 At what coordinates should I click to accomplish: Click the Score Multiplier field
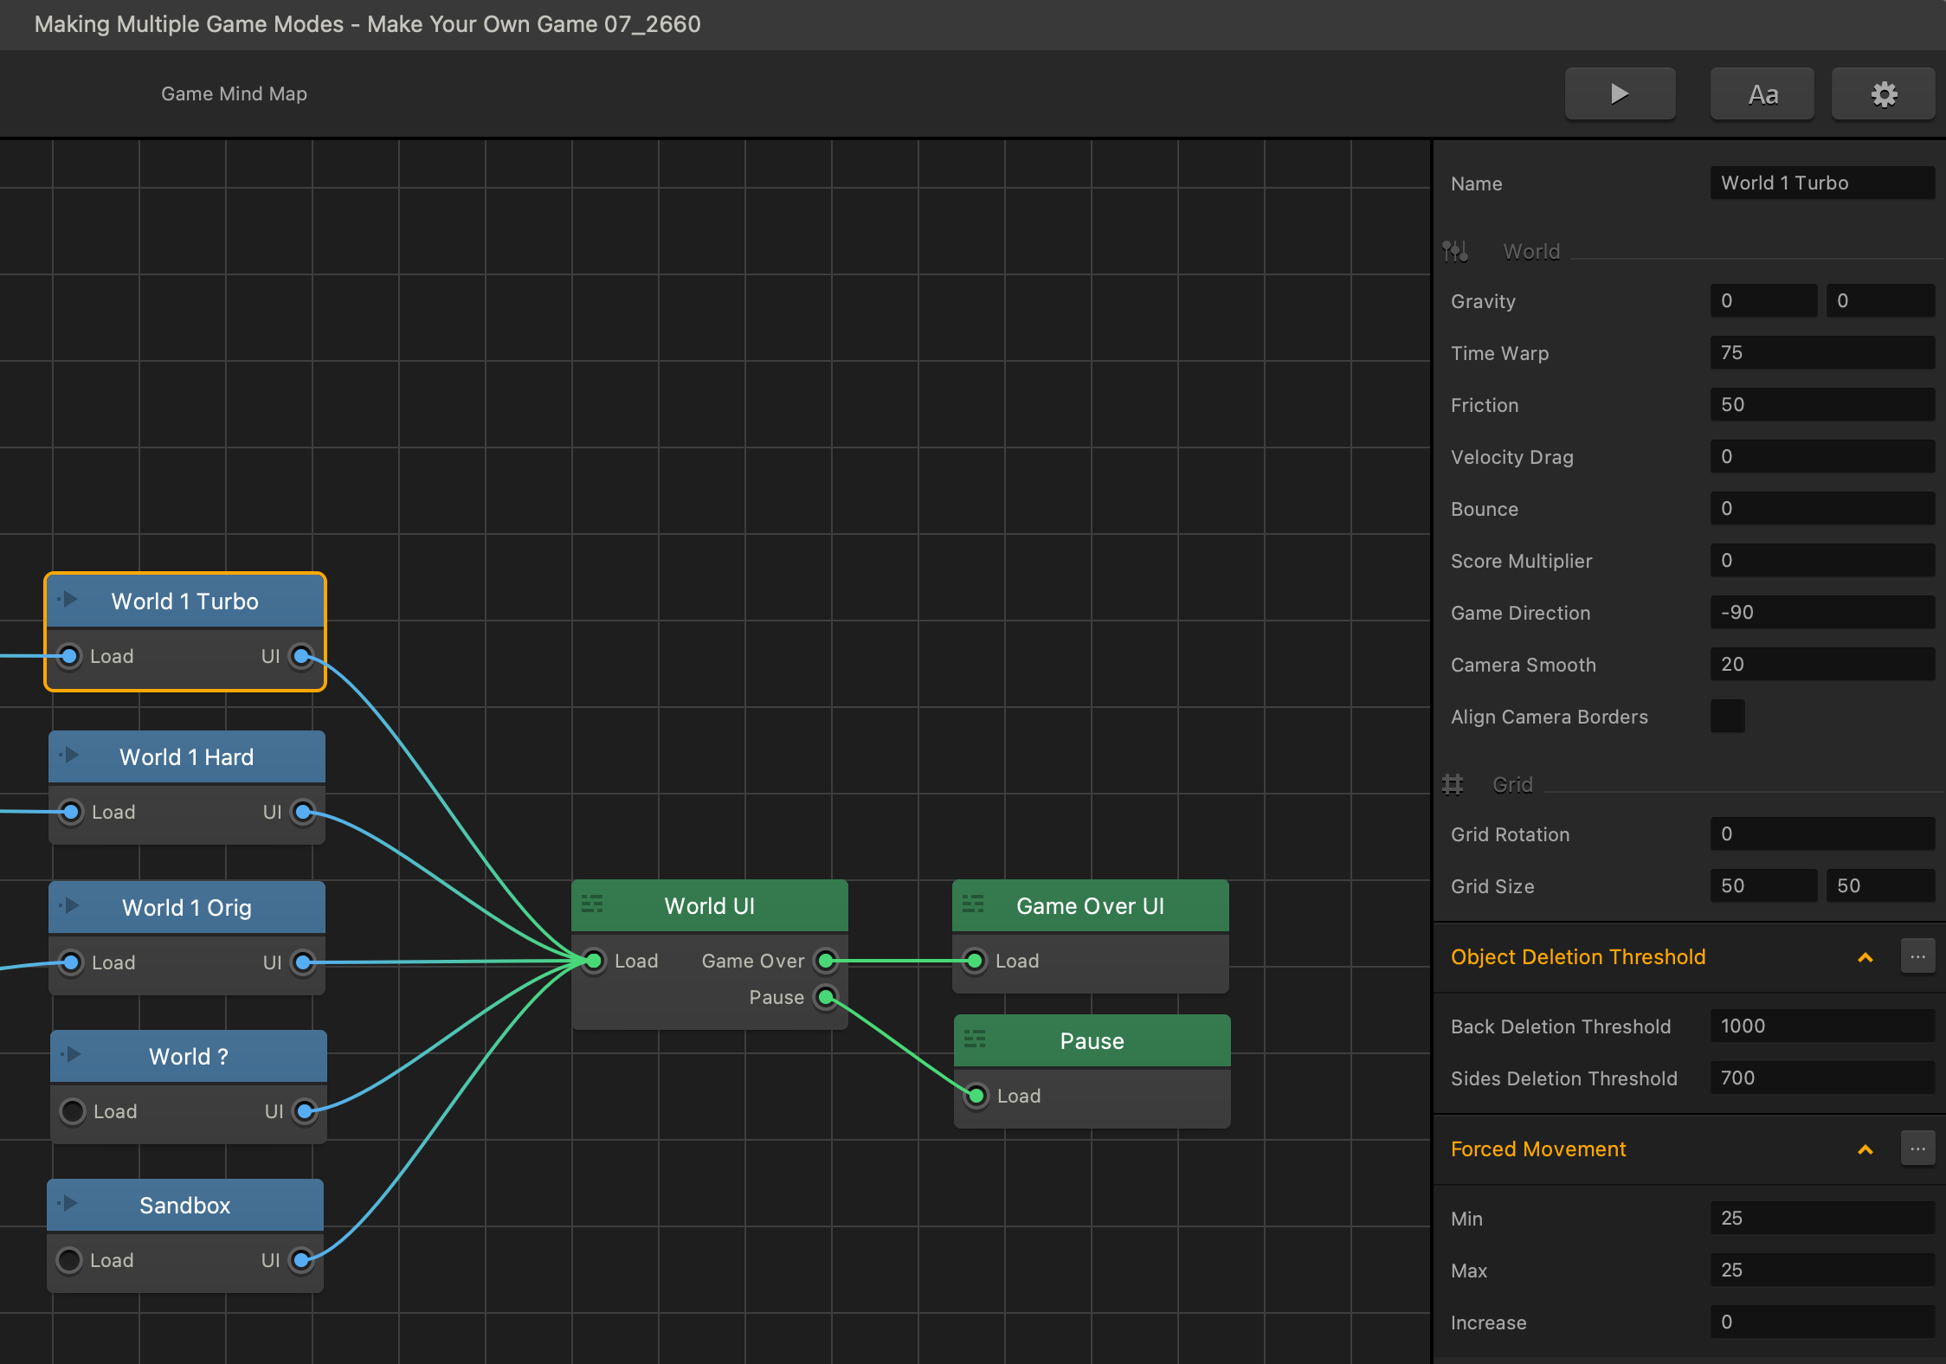coord(1822,560)
